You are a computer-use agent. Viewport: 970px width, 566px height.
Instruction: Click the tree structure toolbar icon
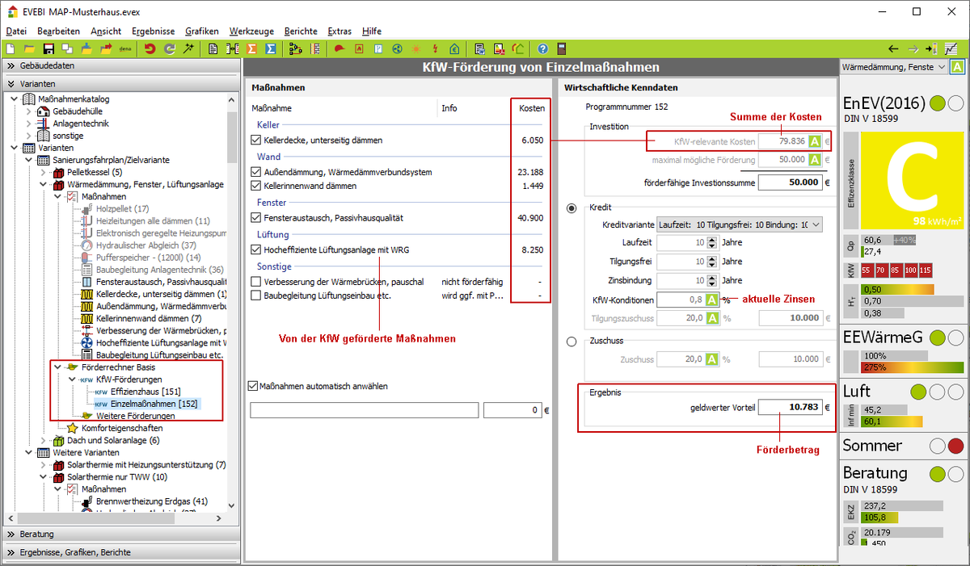click(295, 48)
